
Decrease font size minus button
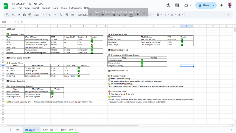[x=97, y=15]
